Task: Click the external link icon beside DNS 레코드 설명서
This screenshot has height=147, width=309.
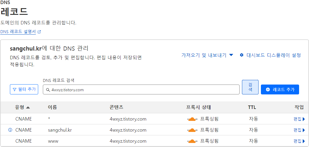Action: (x=39, y=32)
